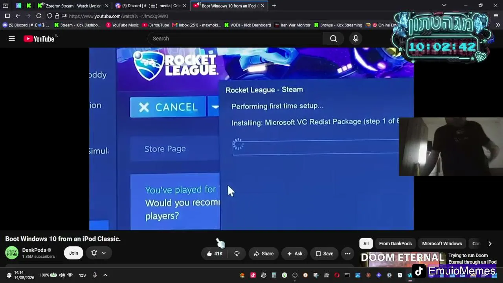Screen dimensions: 503x283
Task: Reload the current page
Action: (39, 16)
